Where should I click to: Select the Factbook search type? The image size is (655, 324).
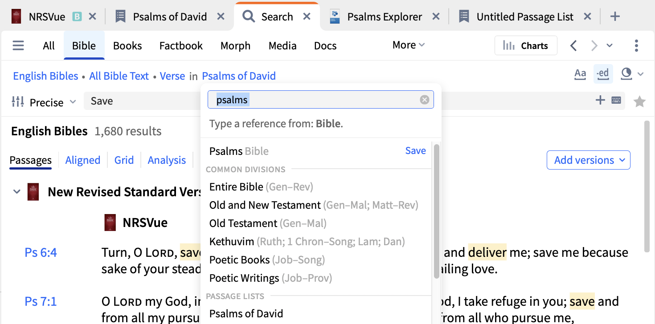click(x=181, y=46)
